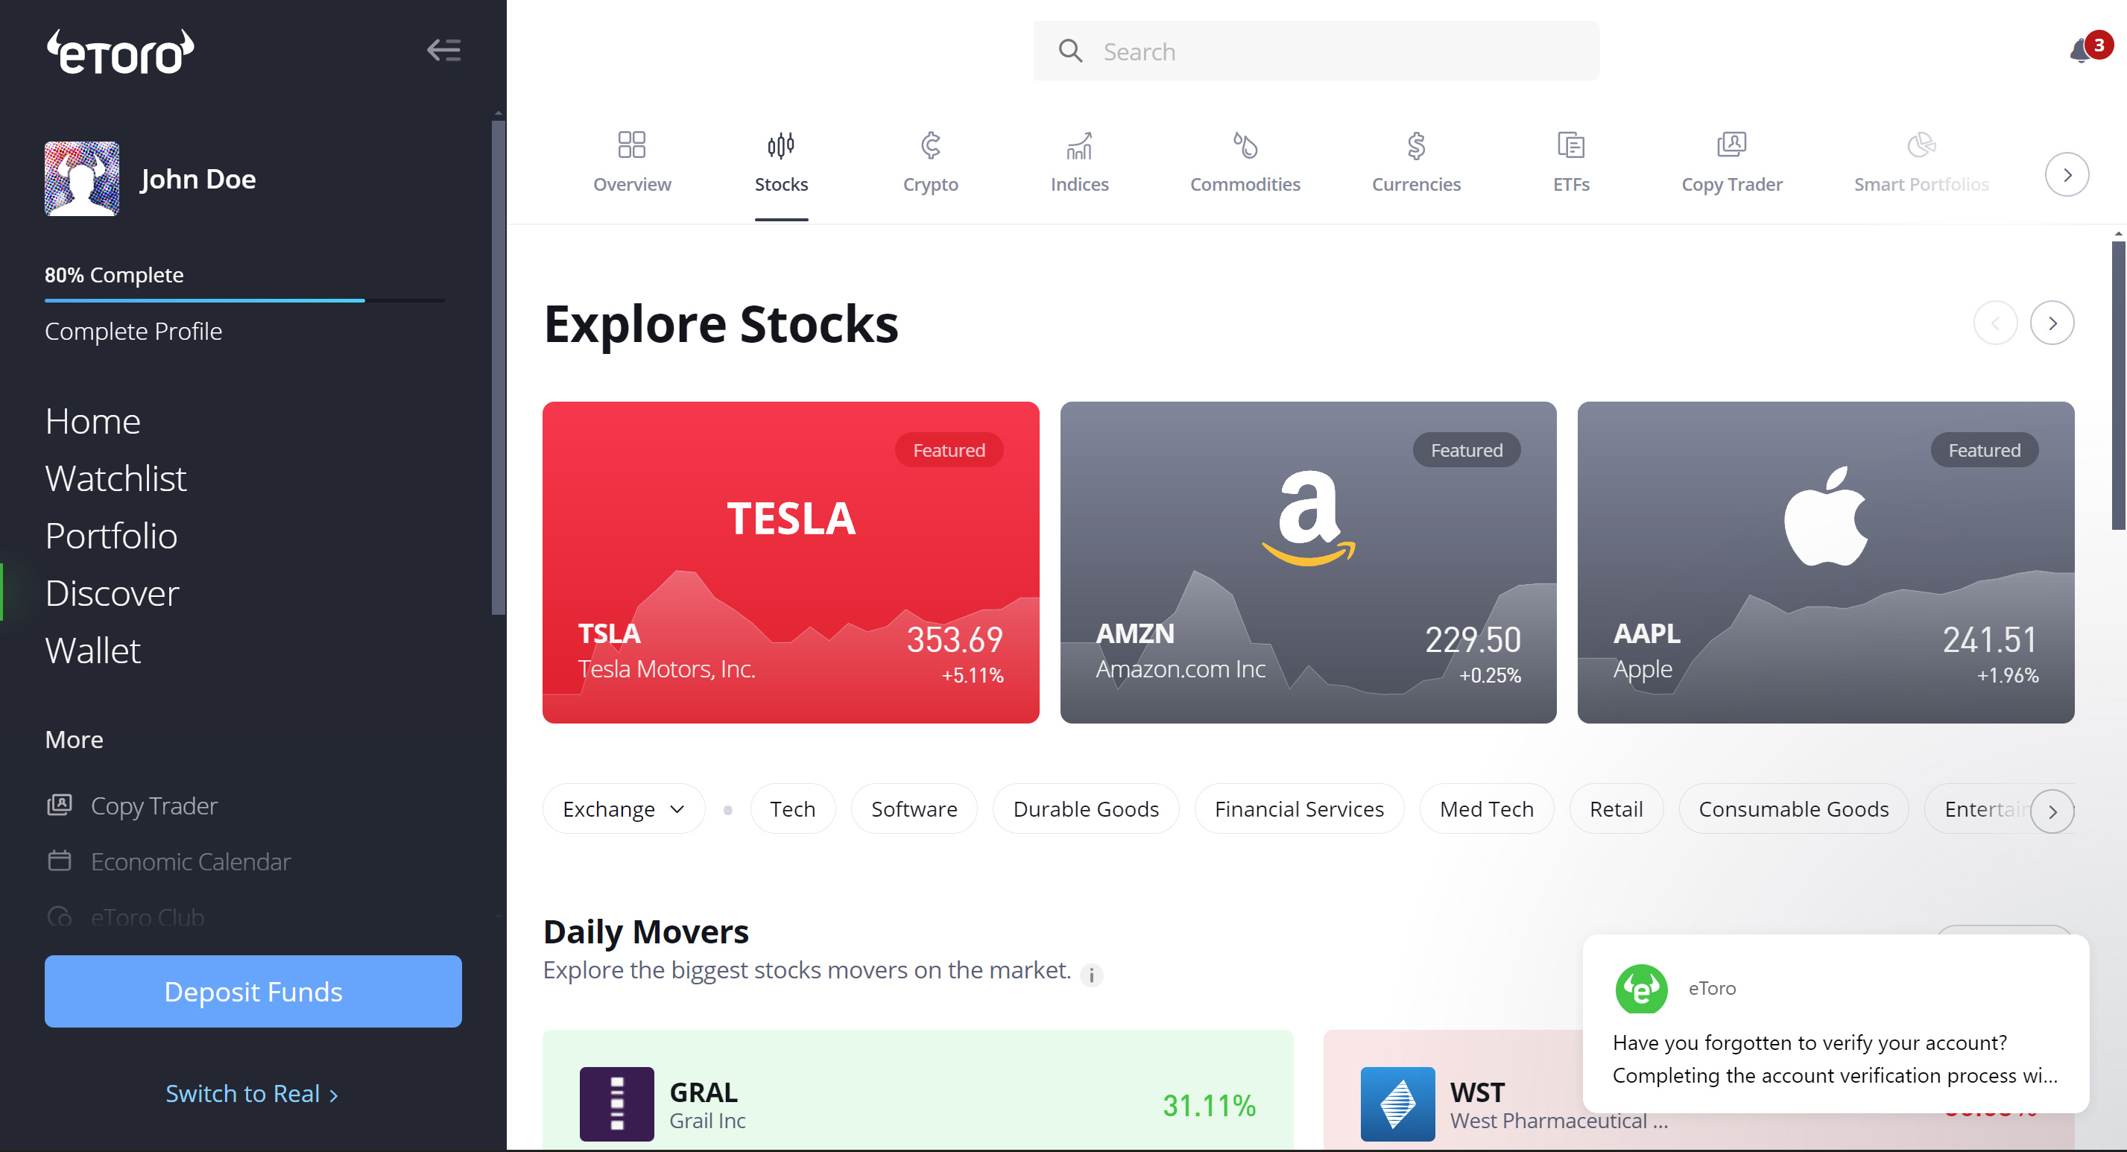Open the ETFs icon tab
Image resolution: width=2127 pixels, height=1152 pixels.
tap(1570, 146)
